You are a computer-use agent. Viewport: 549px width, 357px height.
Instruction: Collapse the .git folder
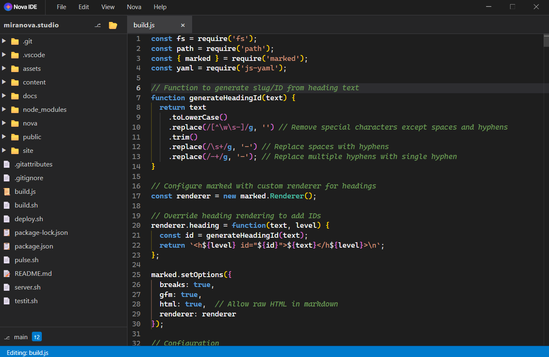pyautogui.click(x=4, y=41)
